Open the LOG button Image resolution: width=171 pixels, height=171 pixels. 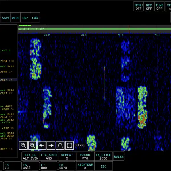click(x=35, y=17)
